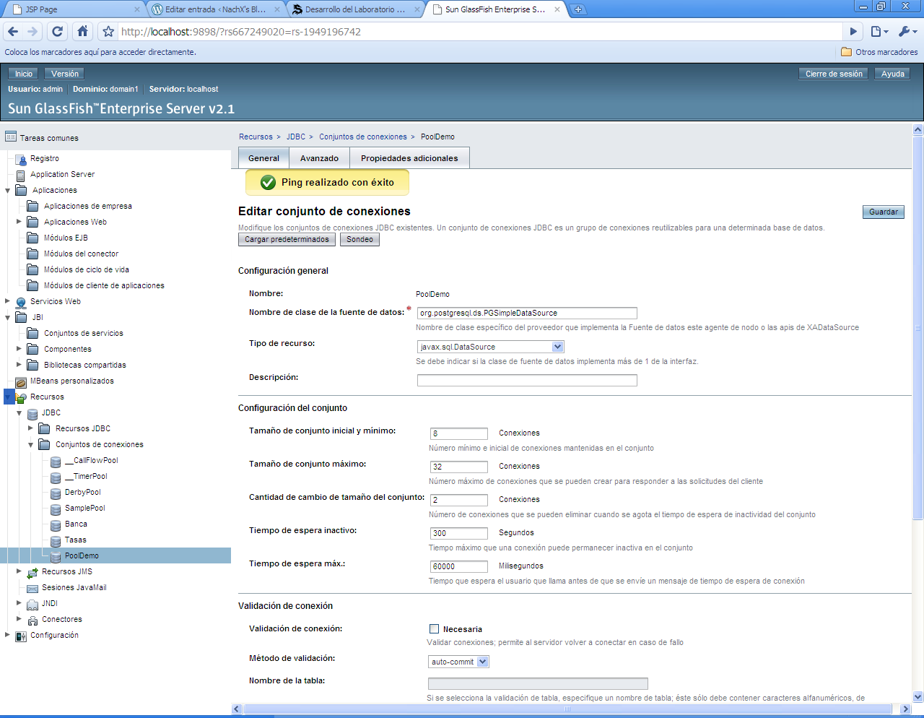The height and width of the screenshot is (718, 924).
Task: Expand the Servicios Web node
Action: (x=8, y=301)
